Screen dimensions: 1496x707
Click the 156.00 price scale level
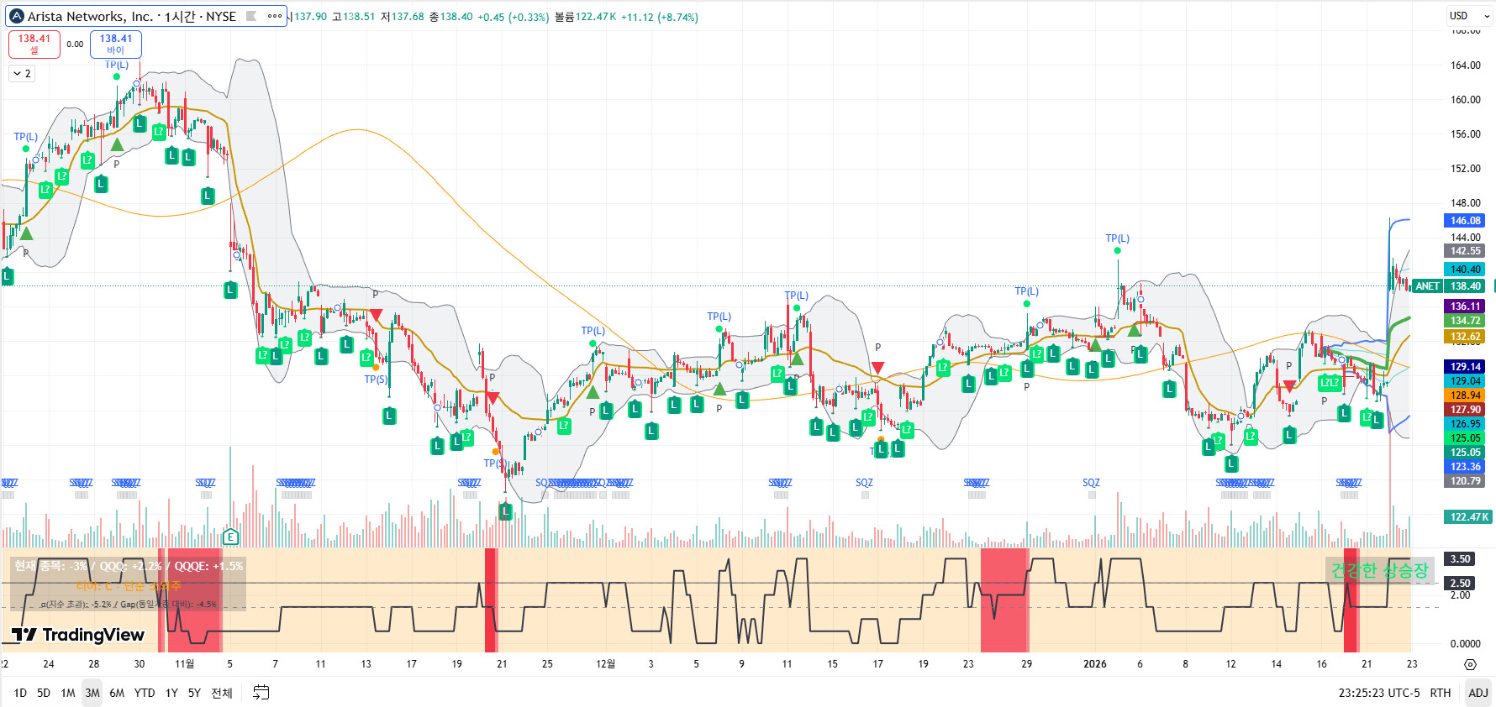tap(1465, 134)
